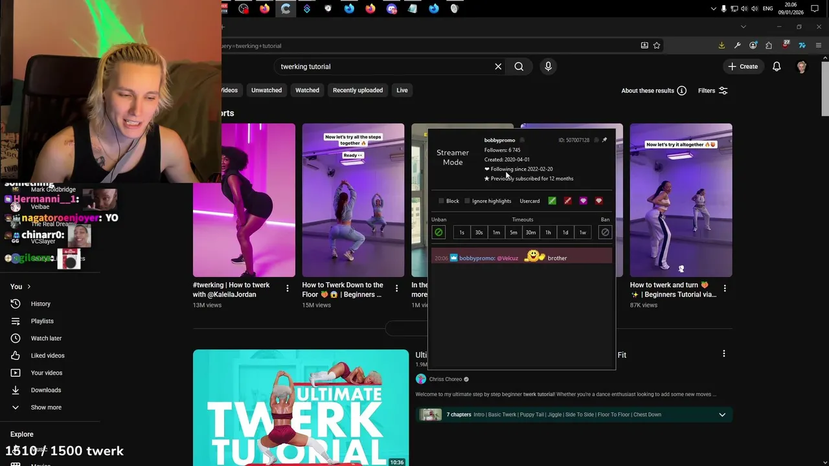This screenshot has height=466, width=829.
Task: Click the Windows notification center icon
Action: [815, 8]
